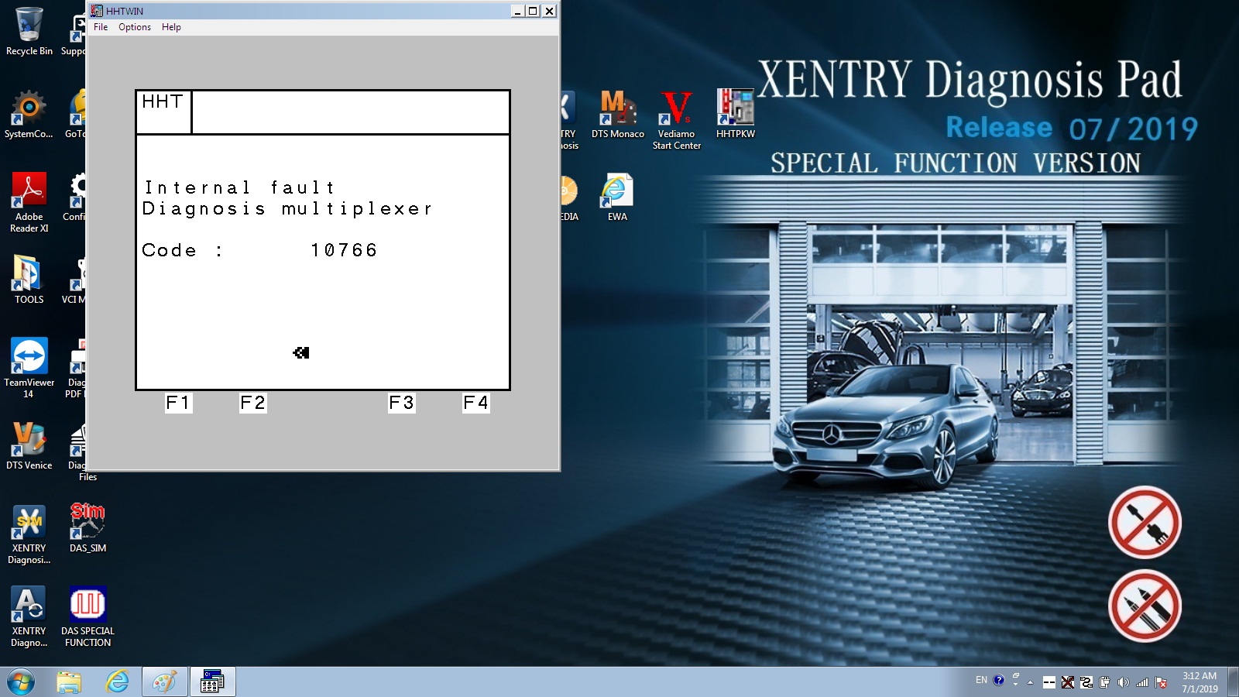Click the Windows Start button
This screenshot has width=1239, height=697.
pyautogui.click(x=21, y=682)
